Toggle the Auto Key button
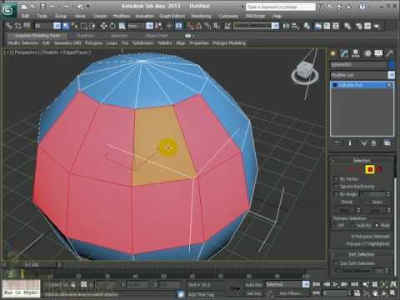This screenshot has height=300, width=400. (x=254, y=284)
